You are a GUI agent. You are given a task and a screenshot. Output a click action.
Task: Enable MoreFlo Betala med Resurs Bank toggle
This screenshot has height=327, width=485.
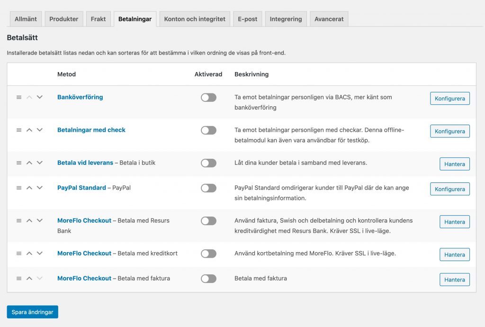click(208, 221)
